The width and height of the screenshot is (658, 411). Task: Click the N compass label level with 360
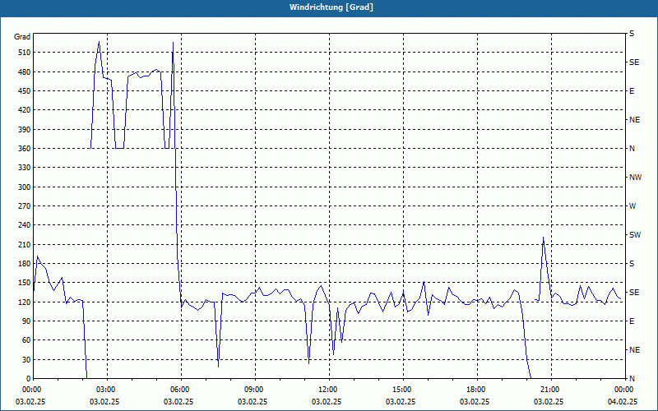(632, 149)
